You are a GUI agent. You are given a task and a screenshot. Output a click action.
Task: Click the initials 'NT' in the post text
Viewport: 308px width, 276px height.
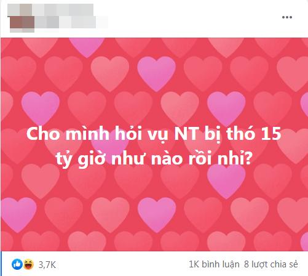click(x=186, y=134)
